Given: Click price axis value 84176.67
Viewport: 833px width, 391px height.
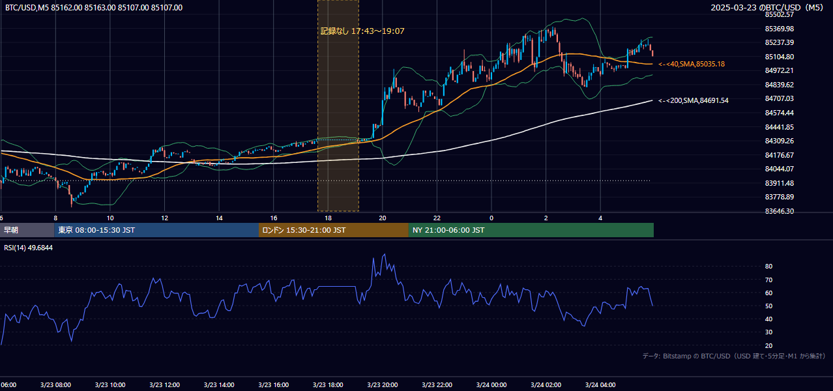Looking at the screenshot, I should tap(779, 155).
